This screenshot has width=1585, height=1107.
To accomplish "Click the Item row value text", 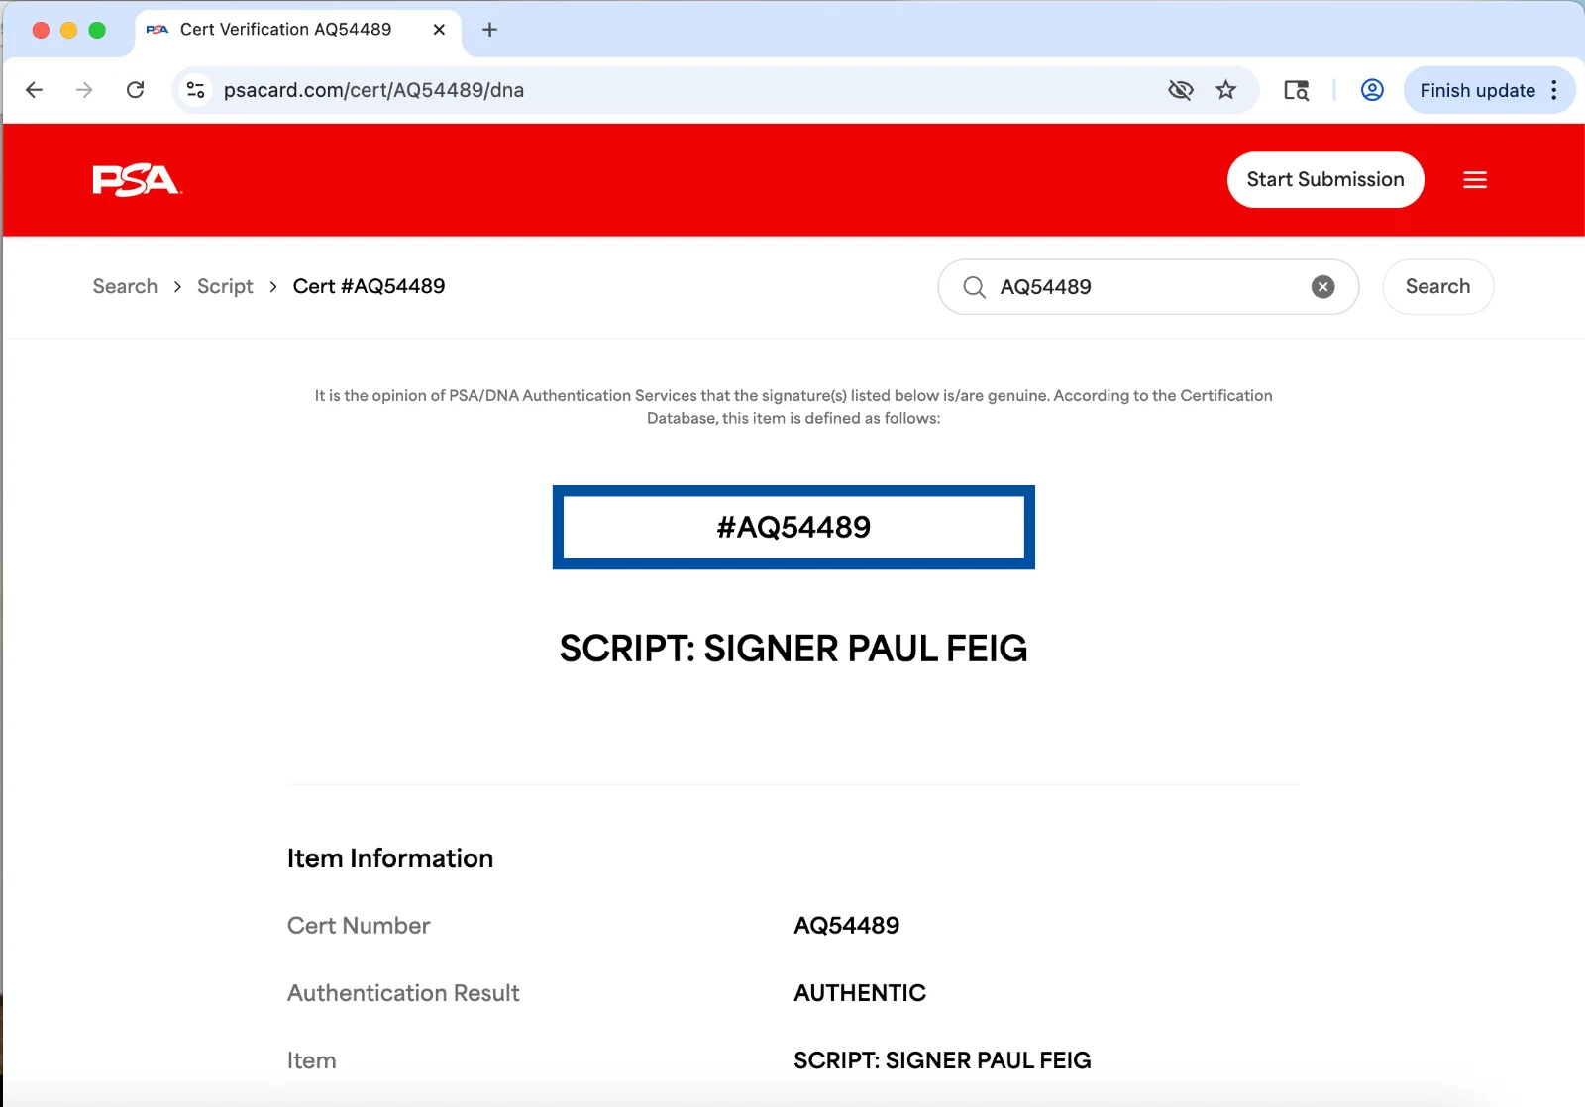I will 942,1060.
